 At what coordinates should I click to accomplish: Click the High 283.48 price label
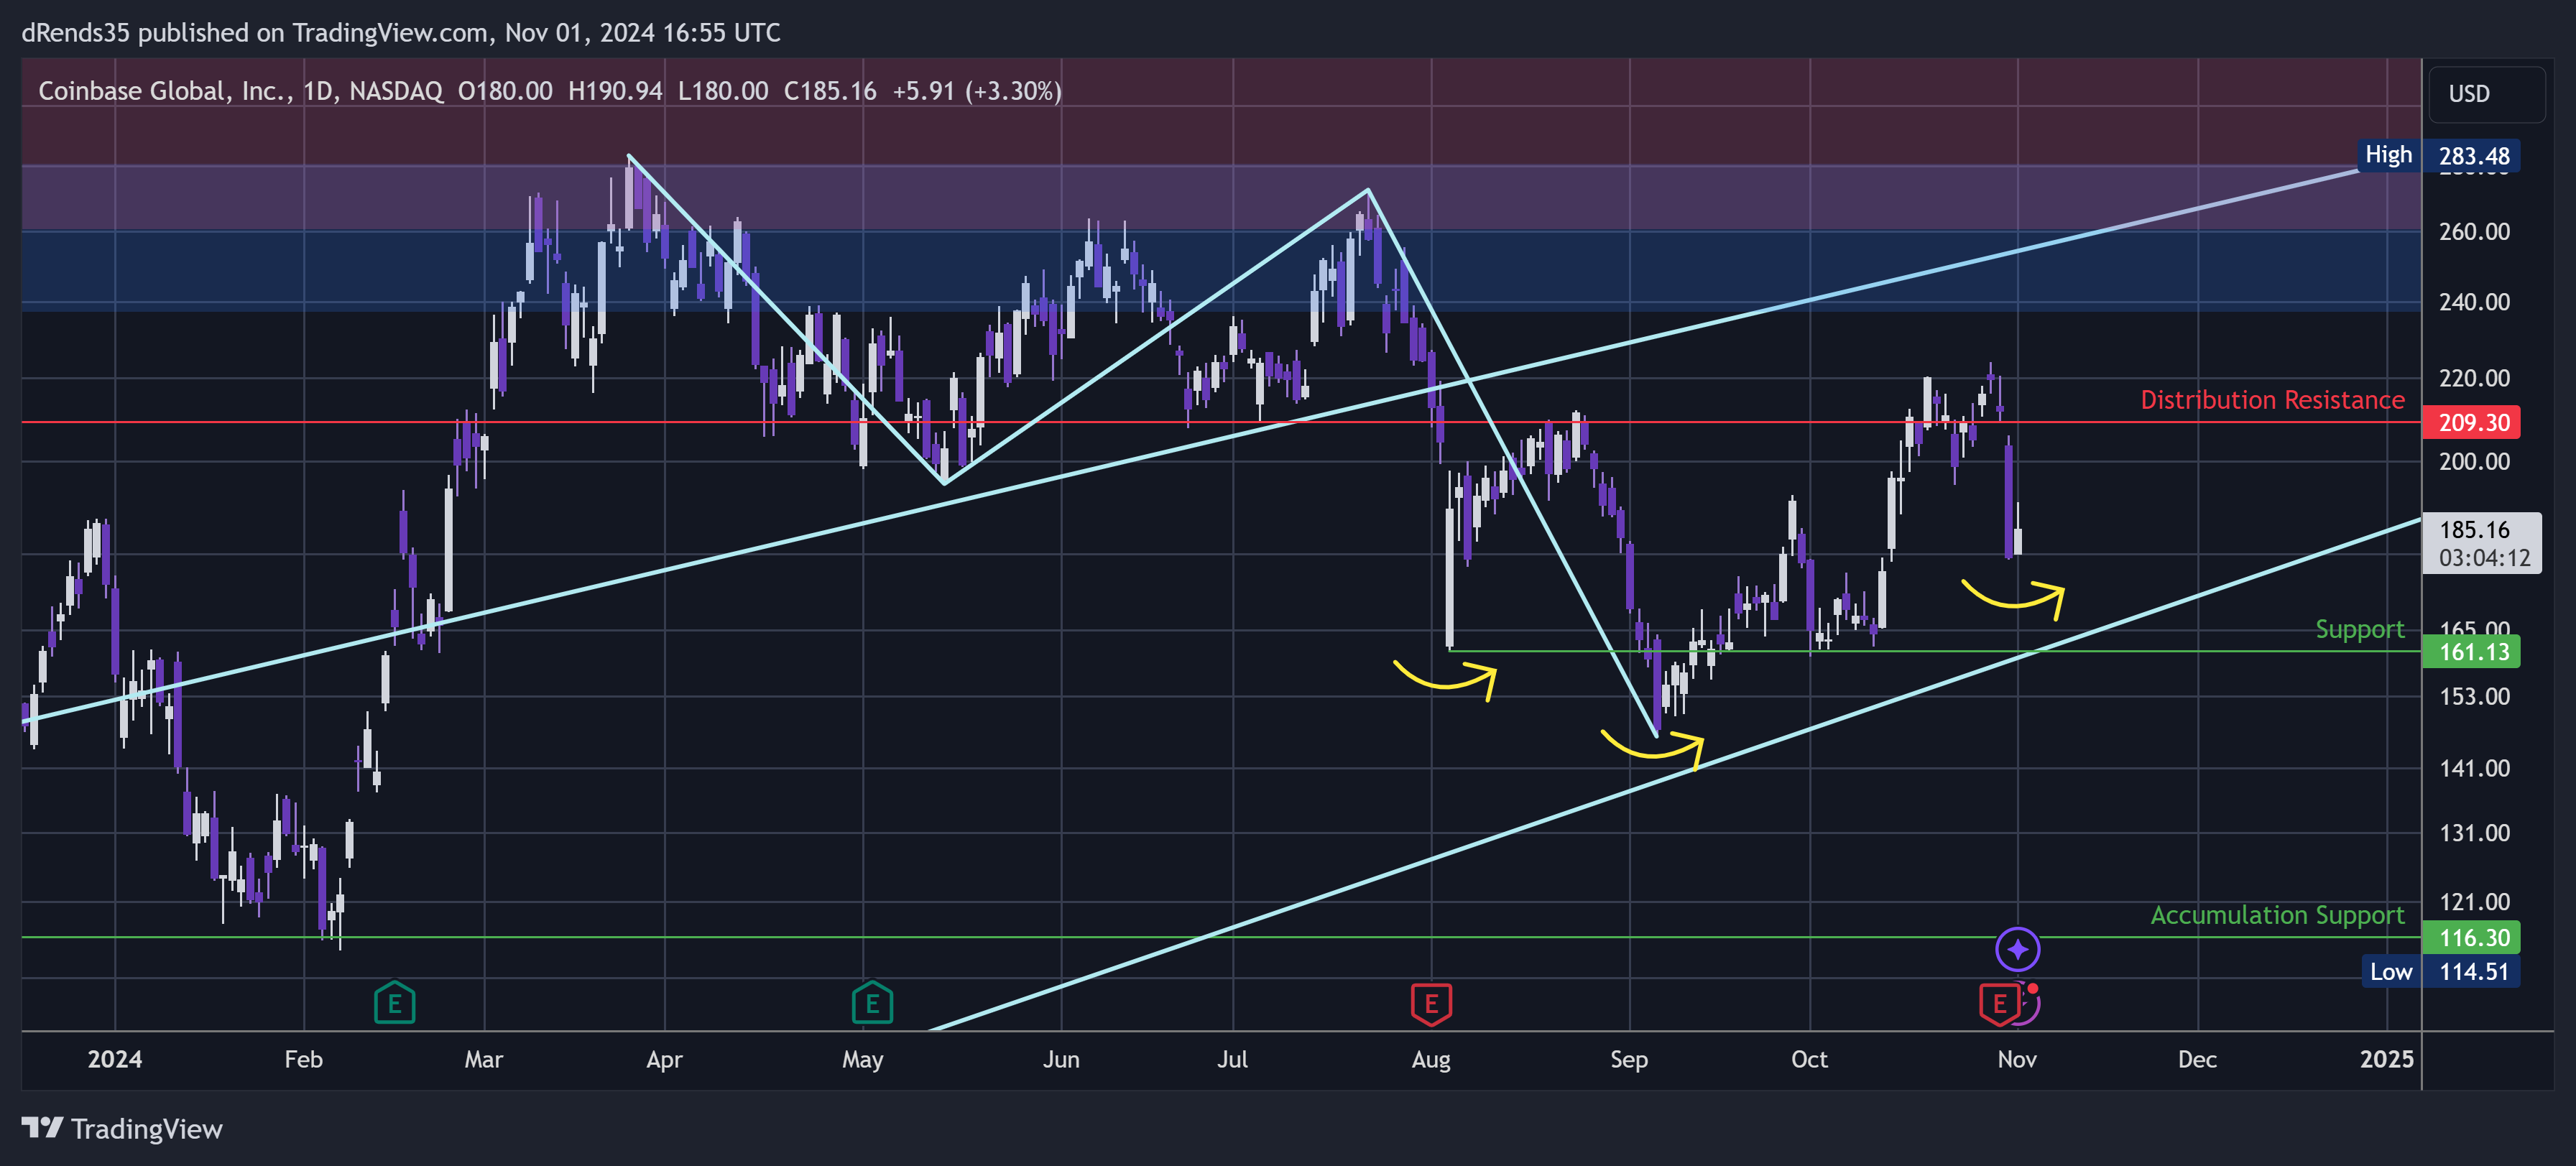2438,156
